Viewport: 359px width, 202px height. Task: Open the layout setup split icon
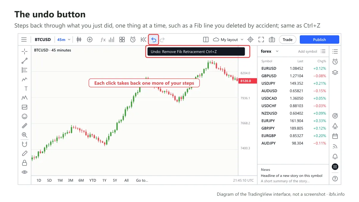[x=206, y=40]
